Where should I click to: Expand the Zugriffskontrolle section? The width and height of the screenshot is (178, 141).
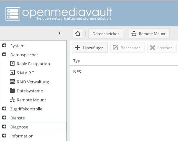tap(4, 108)
